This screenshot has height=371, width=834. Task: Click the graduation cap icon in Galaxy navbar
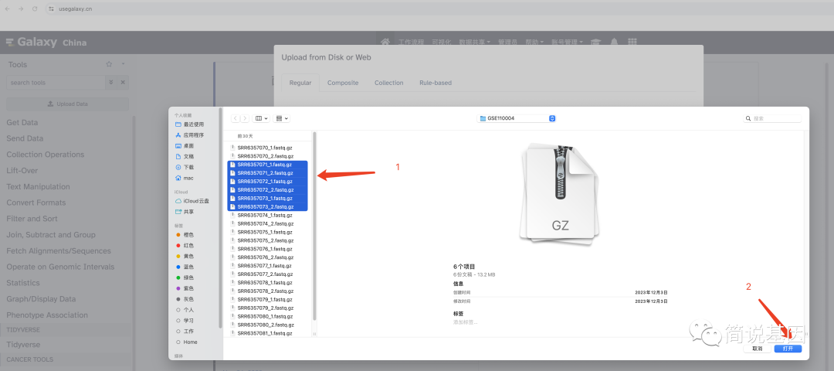click(595, 42)
